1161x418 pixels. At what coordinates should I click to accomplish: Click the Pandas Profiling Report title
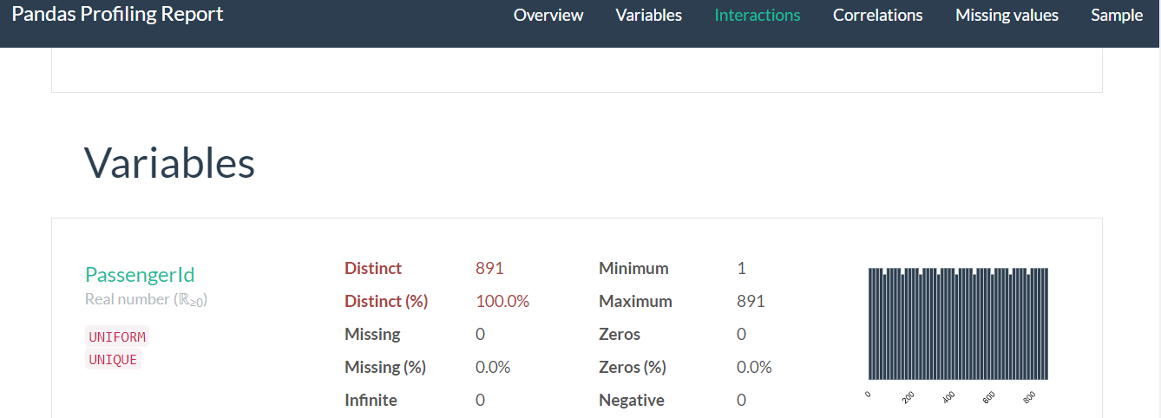pyautogui.click(x=117, y=14)
